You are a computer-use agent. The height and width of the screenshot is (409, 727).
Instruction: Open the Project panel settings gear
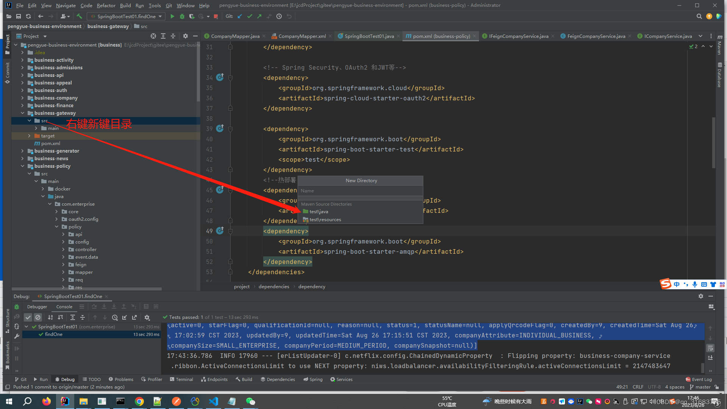coord(185,36)
